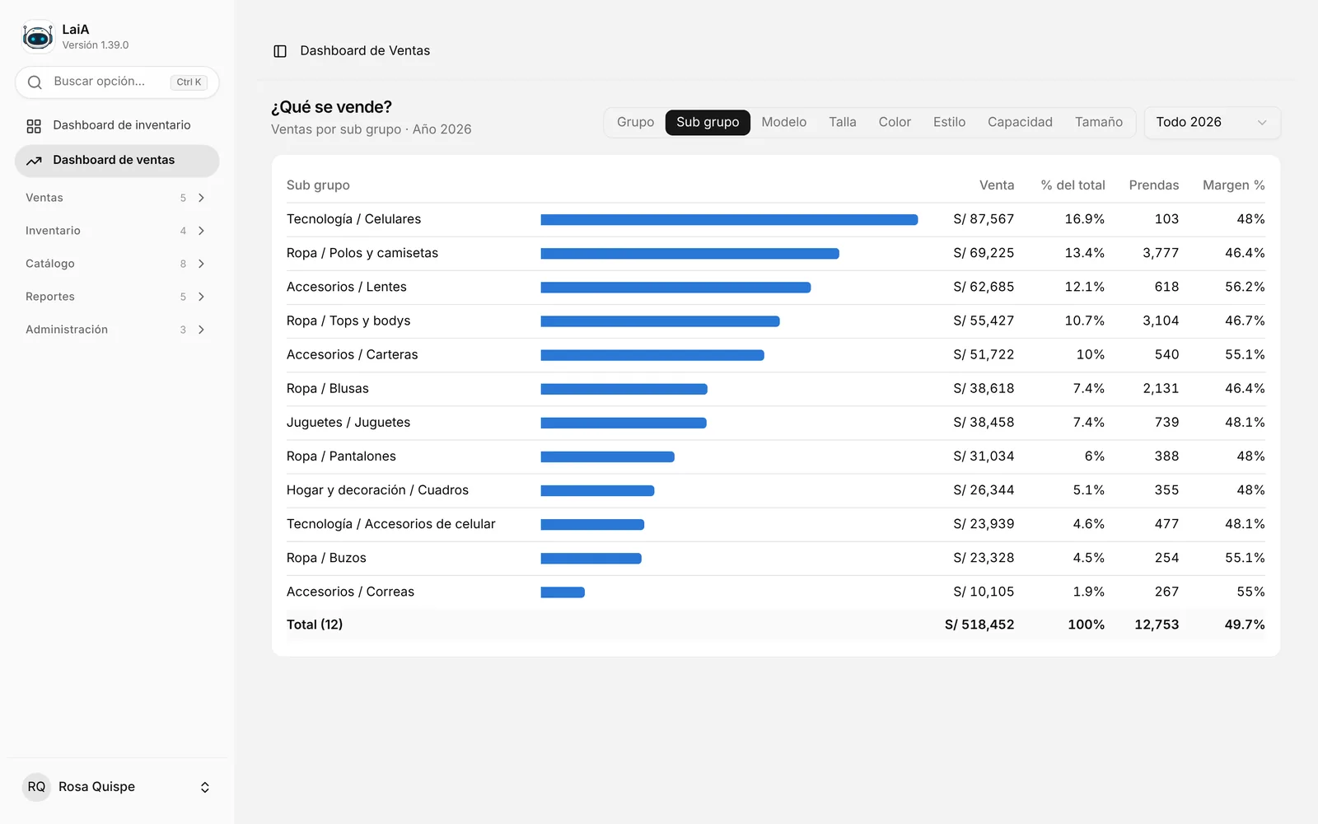Open Dashboard de ventas link
Viewport: 1318px width, 824px height.
pos(117,161)
